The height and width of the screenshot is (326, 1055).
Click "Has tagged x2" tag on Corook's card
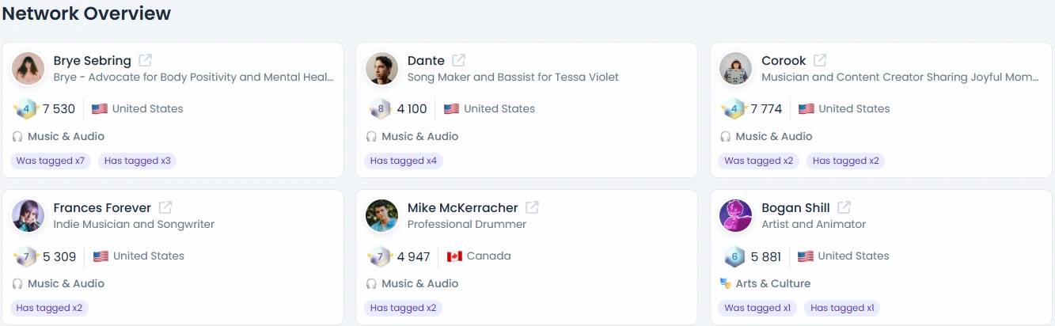845,161
